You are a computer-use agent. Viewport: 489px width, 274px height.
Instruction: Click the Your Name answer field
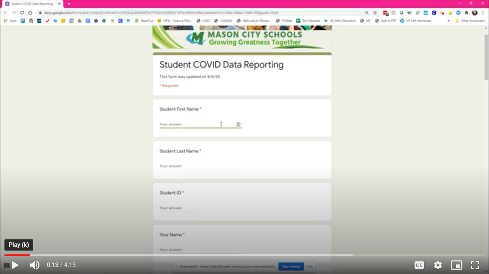(x=201, y=250)
